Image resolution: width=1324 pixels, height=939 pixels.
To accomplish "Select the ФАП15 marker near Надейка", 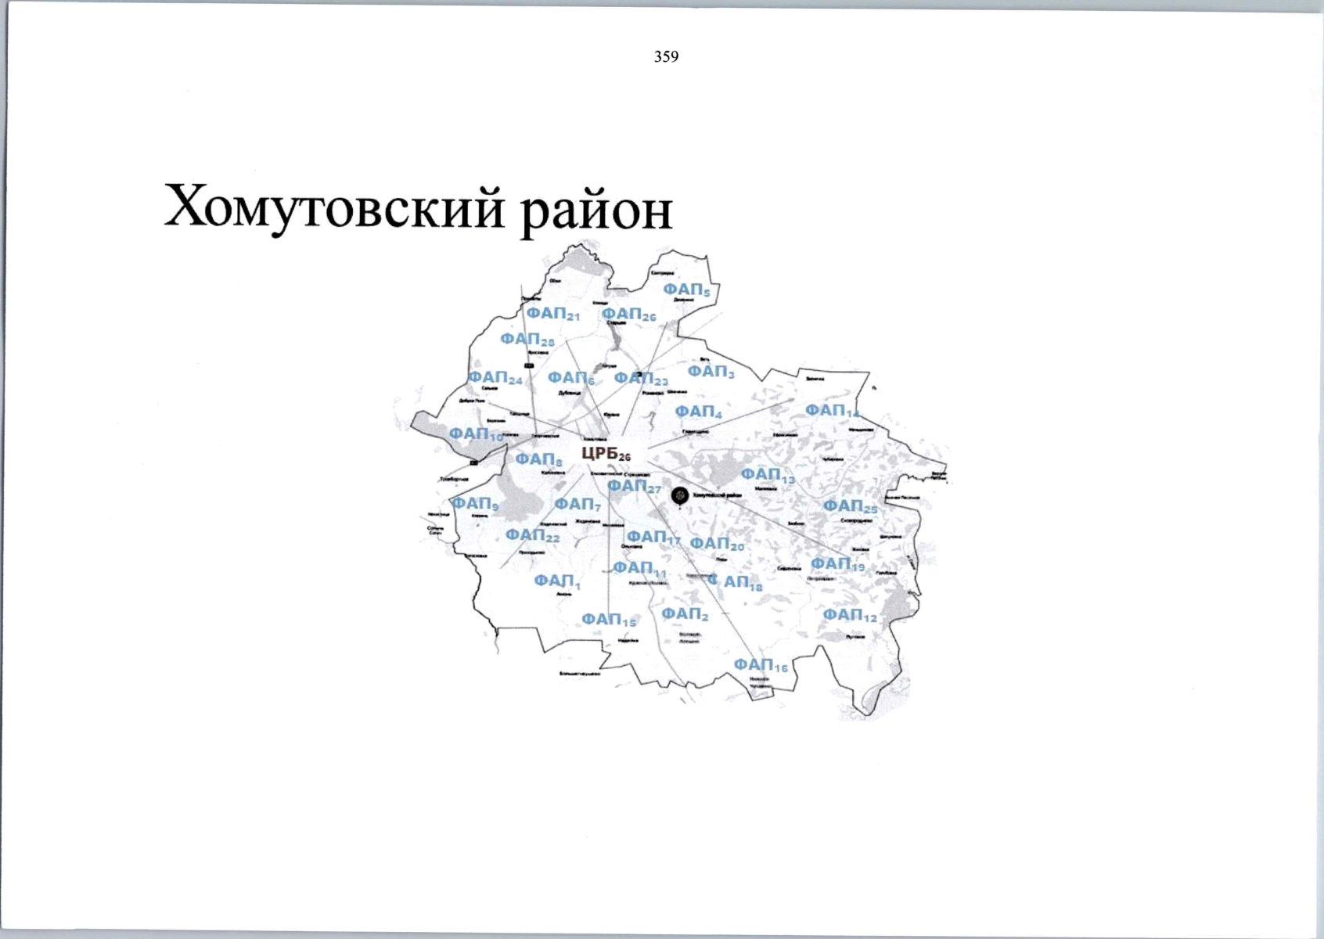I will pos(609,619).
